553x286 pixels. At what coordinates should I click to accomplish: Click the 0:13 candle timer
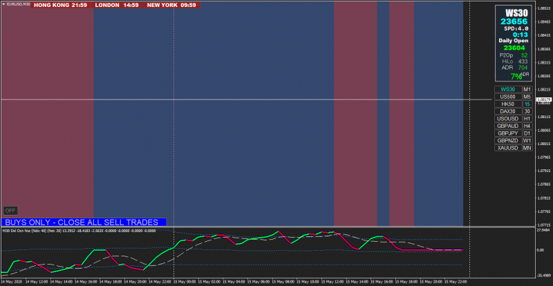(521, 35)
